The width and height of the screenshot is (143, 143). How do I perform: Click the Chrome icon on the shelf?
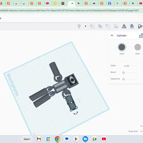(58, 139)
